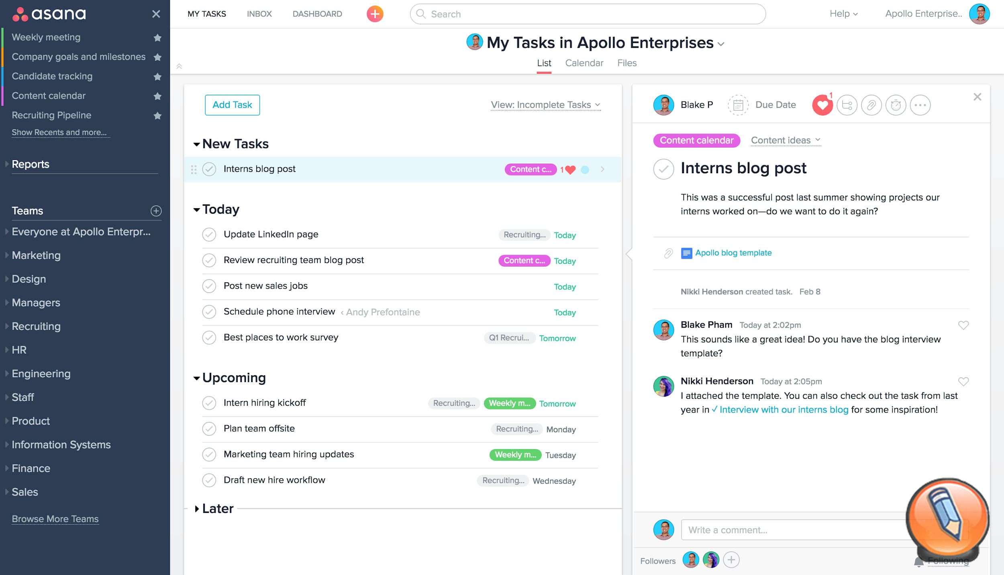
Task: Mark Update LinkedIn page task complete
Action: pos(209,235)
